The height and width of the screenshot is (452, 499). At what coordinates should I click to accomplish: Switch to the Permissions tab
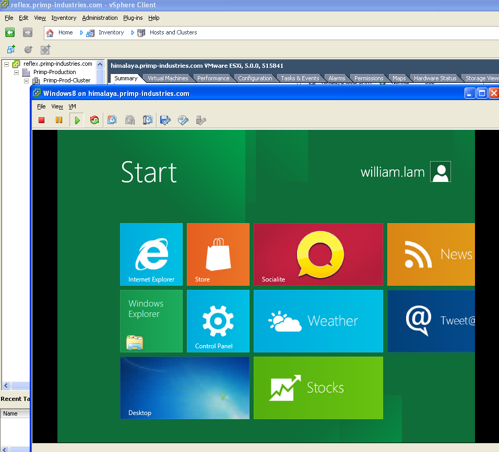point(369,78)
